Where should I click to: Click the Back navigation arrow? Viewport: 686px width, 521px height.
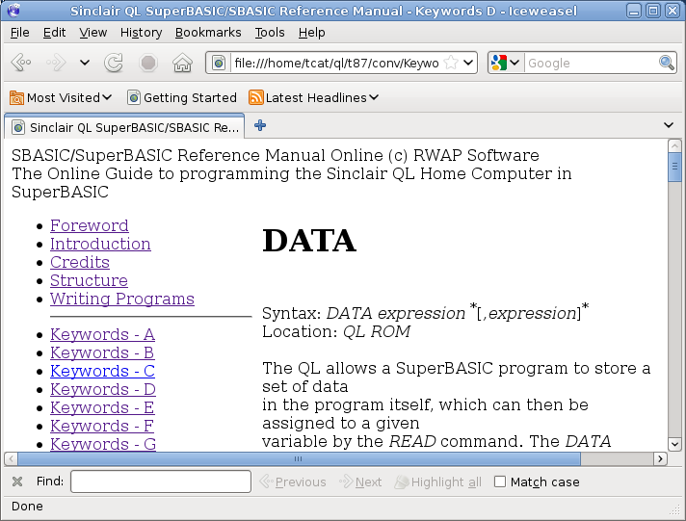pos(20,63)
